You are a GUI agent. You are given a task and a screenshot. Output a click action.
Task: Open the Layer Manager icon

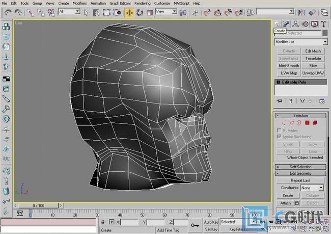point(324,13)
